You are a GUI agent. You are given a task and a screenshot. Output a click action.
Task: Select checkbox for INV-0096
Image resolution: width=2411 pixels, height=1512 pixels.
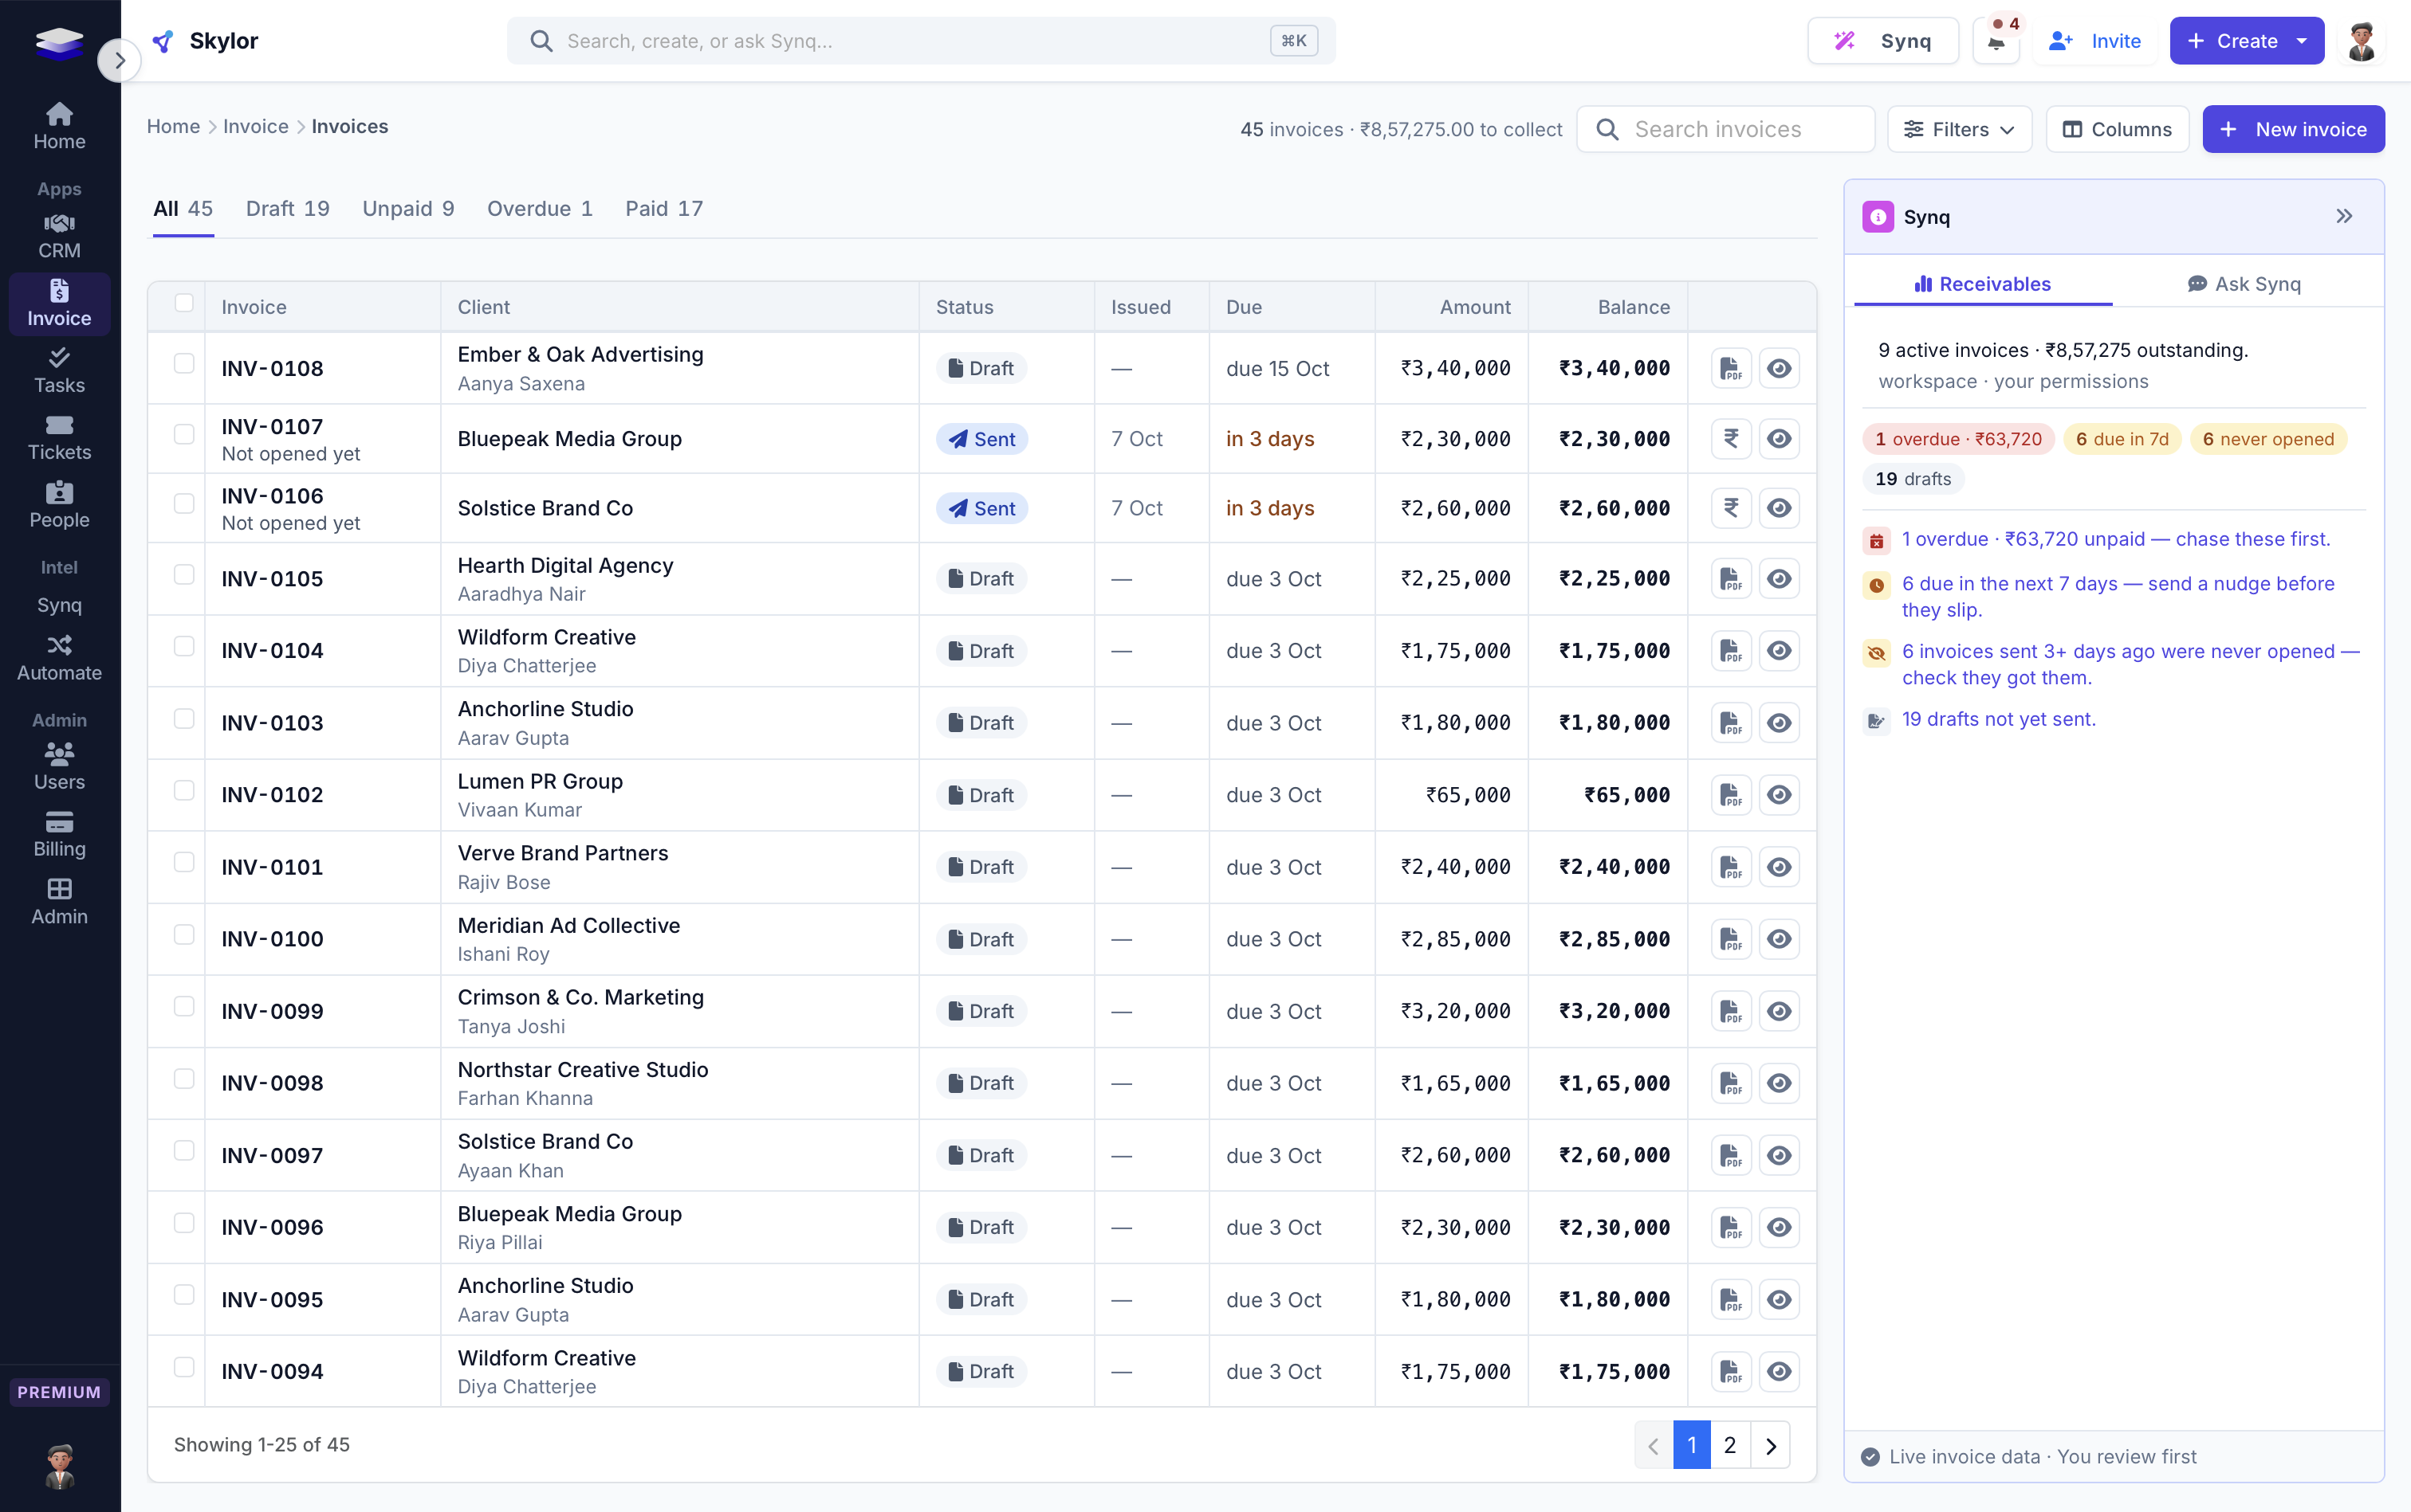point(183,1222)
